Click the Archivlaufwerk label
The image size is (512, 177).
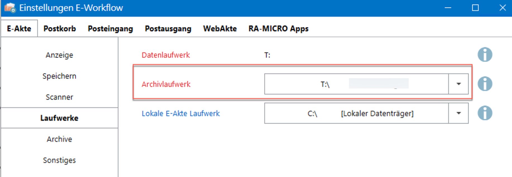tap(166, 84)
